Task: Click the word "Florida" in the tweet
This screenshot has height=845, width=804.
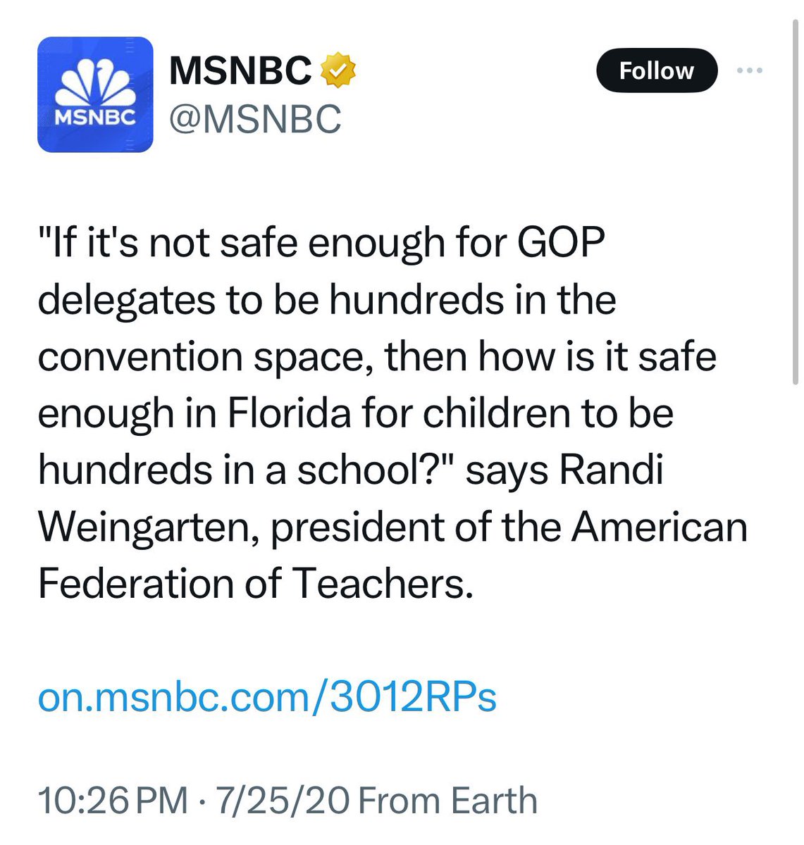Action: [x=289, y=413]
